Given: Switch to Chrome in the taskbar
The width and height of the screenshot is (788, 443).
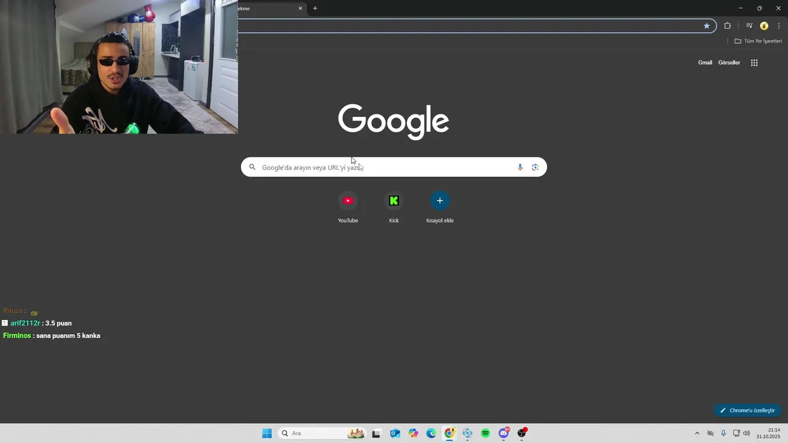Looking at the screenshot, I should [x=449, y=433].
